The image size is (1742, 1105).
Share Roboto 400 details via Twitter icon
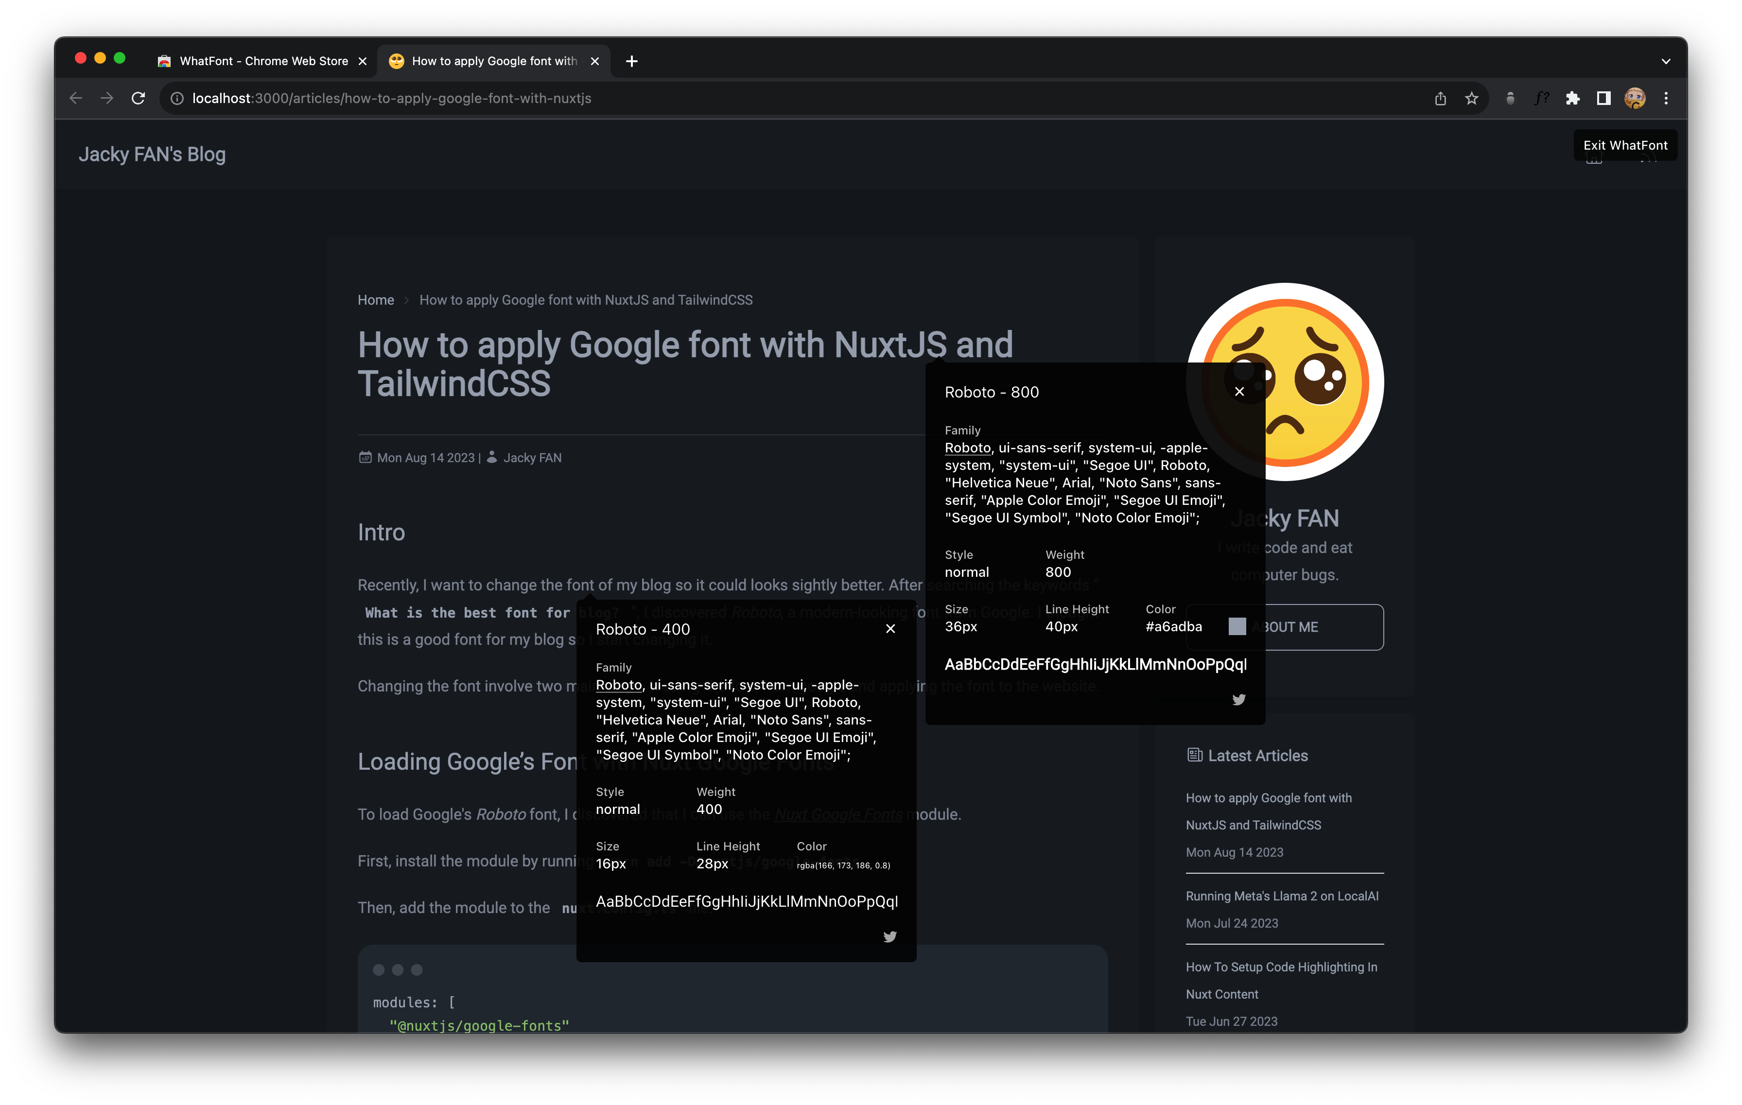click(889, 936)
